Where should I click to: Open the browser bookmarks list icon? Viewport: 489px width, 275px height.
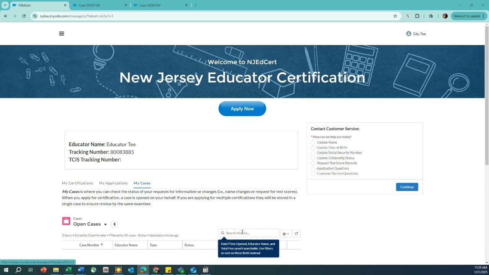(x=431, y=16)
